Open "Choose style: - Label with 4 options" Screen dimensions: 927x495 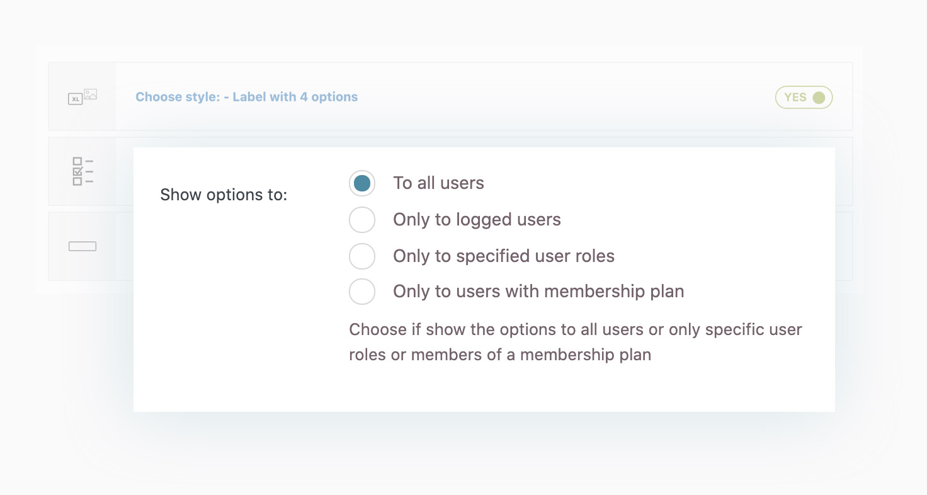[247, 97]
